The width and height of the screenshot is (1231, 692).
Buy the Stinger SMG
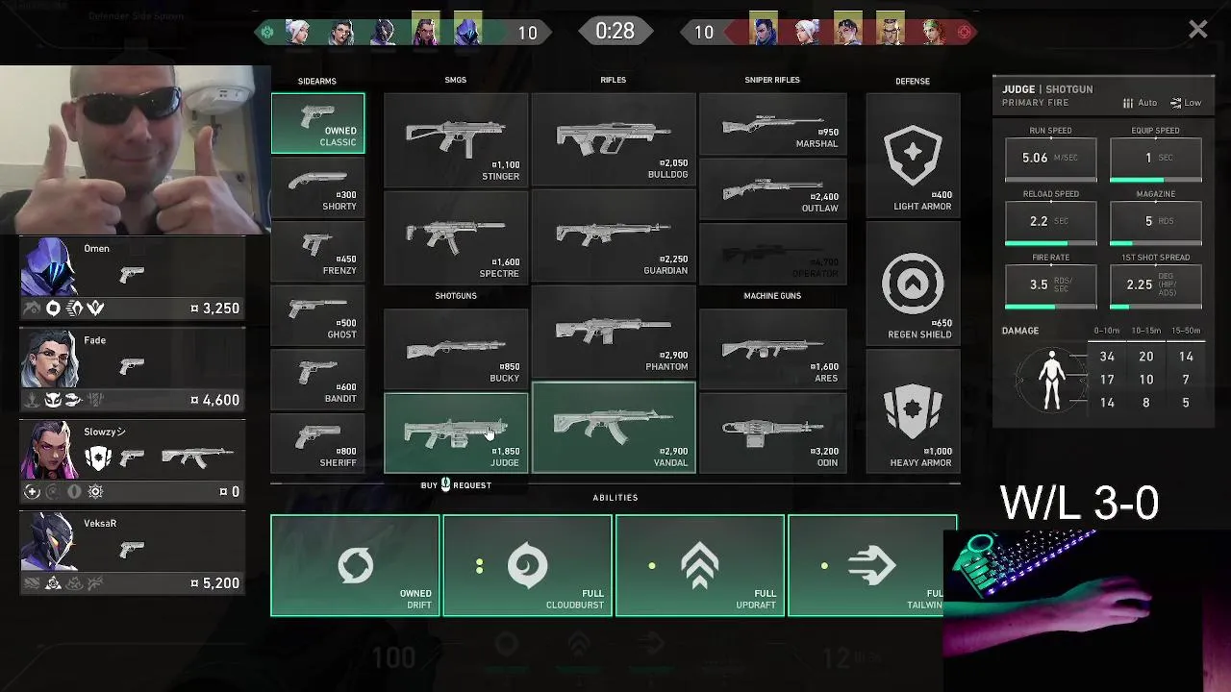pos(456,139)
